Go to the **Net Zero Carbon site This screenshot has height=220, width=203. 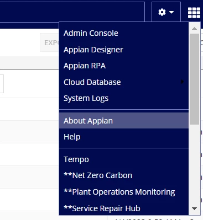click(x=124, y=175)
